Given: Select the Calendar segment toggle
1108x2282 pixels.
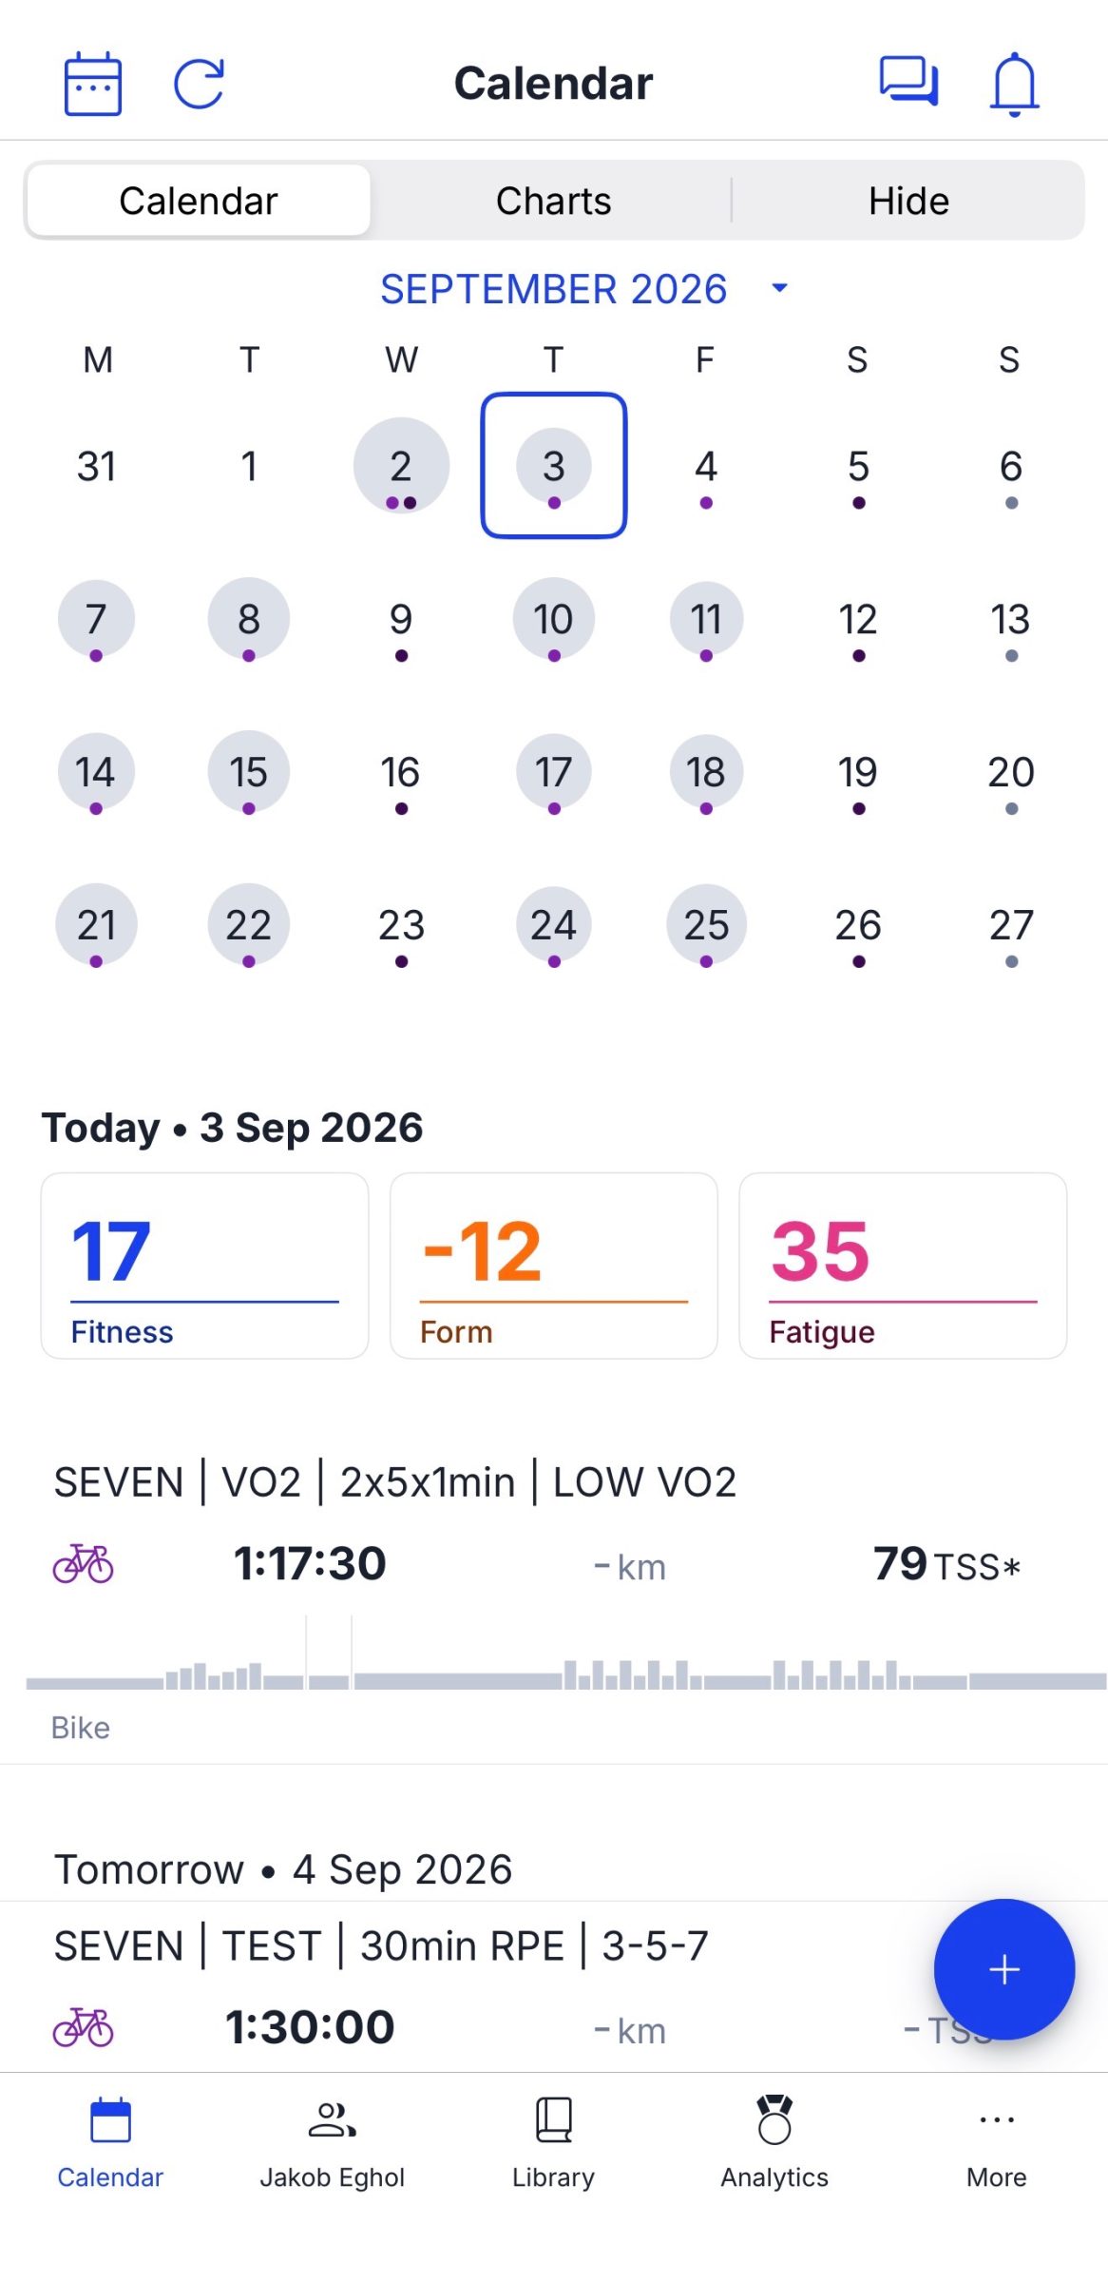Looking at the screenshot, I should tap(199, 201).
